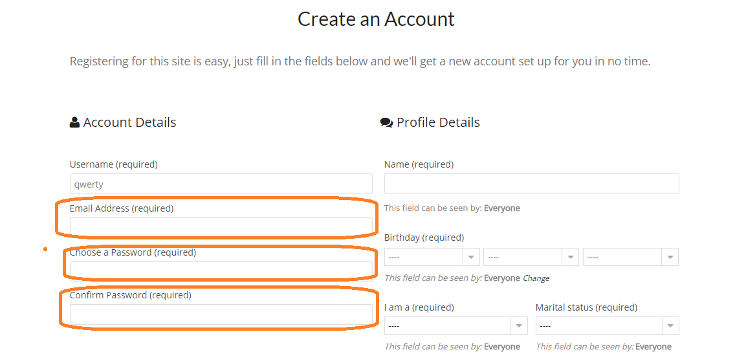Click the "Username (required)" label
This screenshot has height=354, width=735.
[113, 164]
